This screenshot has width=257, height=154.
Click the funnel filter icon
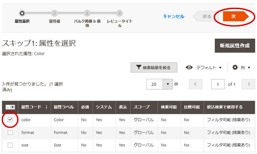pyautogui.click(x=139, y=67)
